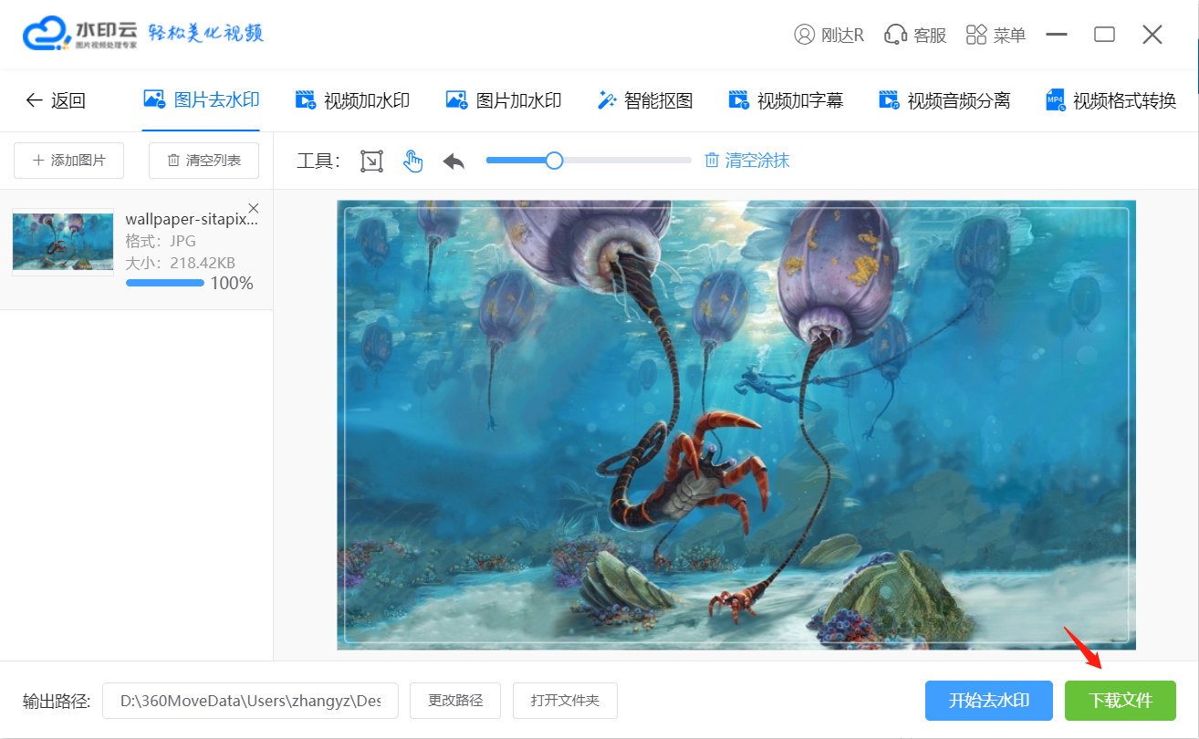
Task: Click the 格式: JPG text
Action: 161,241
